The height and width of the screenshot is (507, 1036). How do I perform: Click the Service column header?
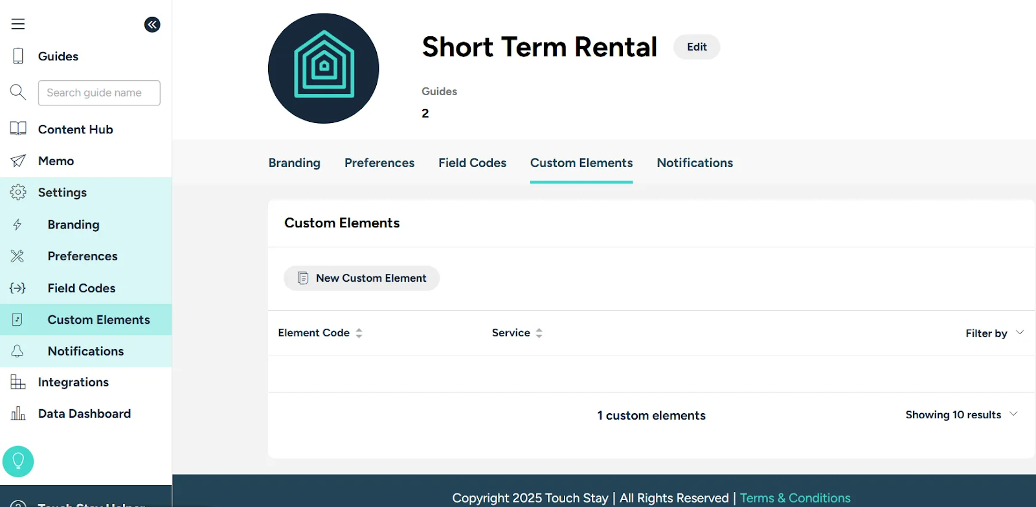click(x=511, y=333)
